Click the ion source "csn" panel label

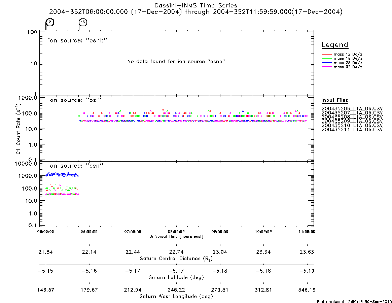pyautogui.click(x=76, y=166)
